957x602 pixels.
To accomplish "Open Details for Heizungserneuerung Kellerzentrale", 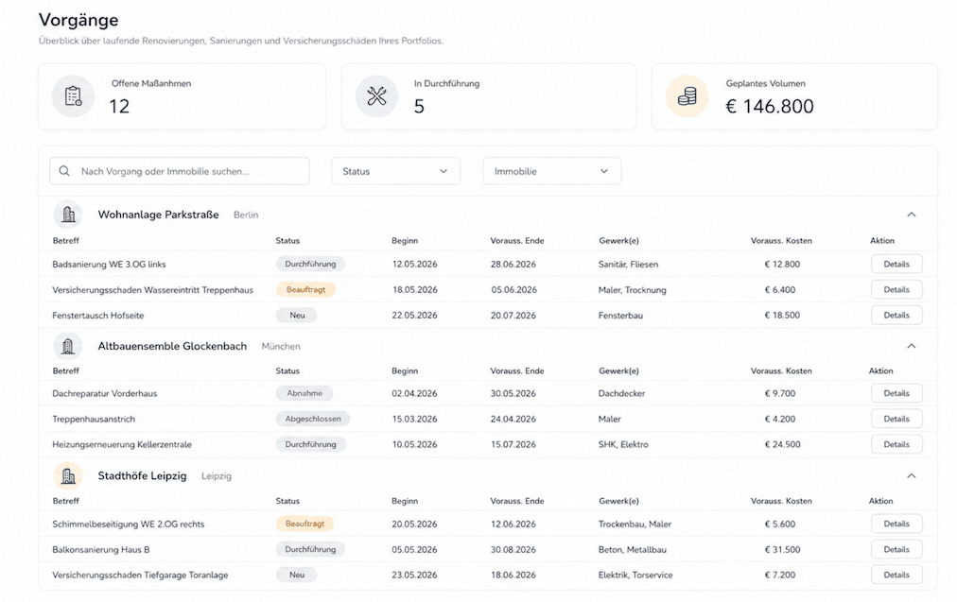I will click(x=896, y=444).
